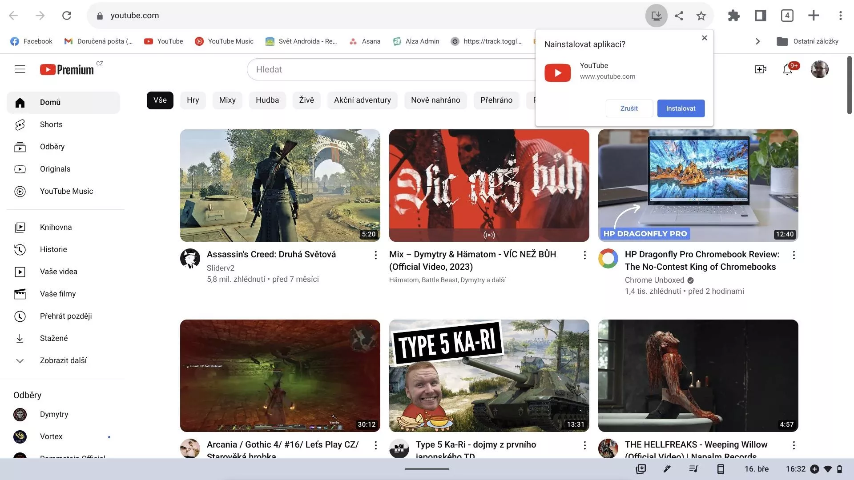The image size is (854, 480).
Task: Play HP Dragonfly Pro Chromebook thumbnail
Action: click(698, 185)
